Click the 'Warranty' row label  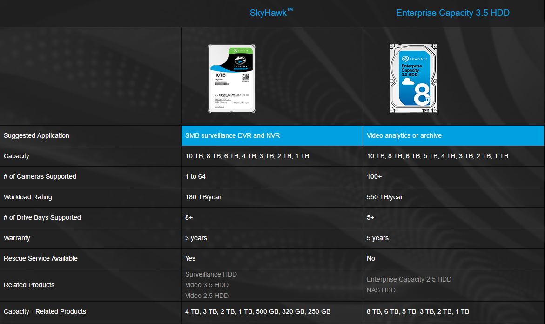17,238
